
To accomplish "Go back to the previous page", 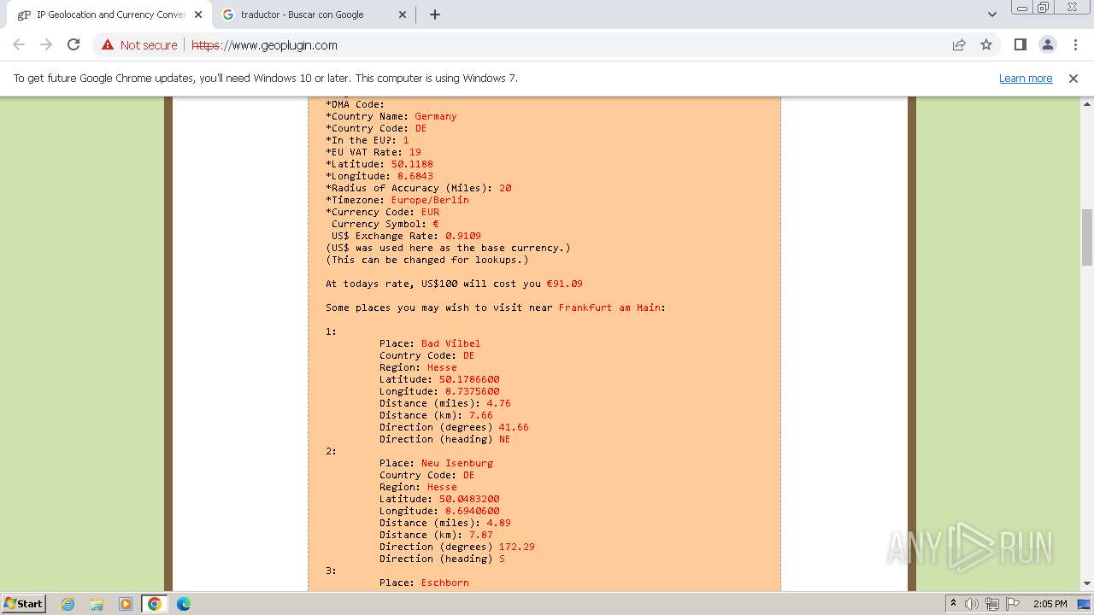I will click(19, 45).
